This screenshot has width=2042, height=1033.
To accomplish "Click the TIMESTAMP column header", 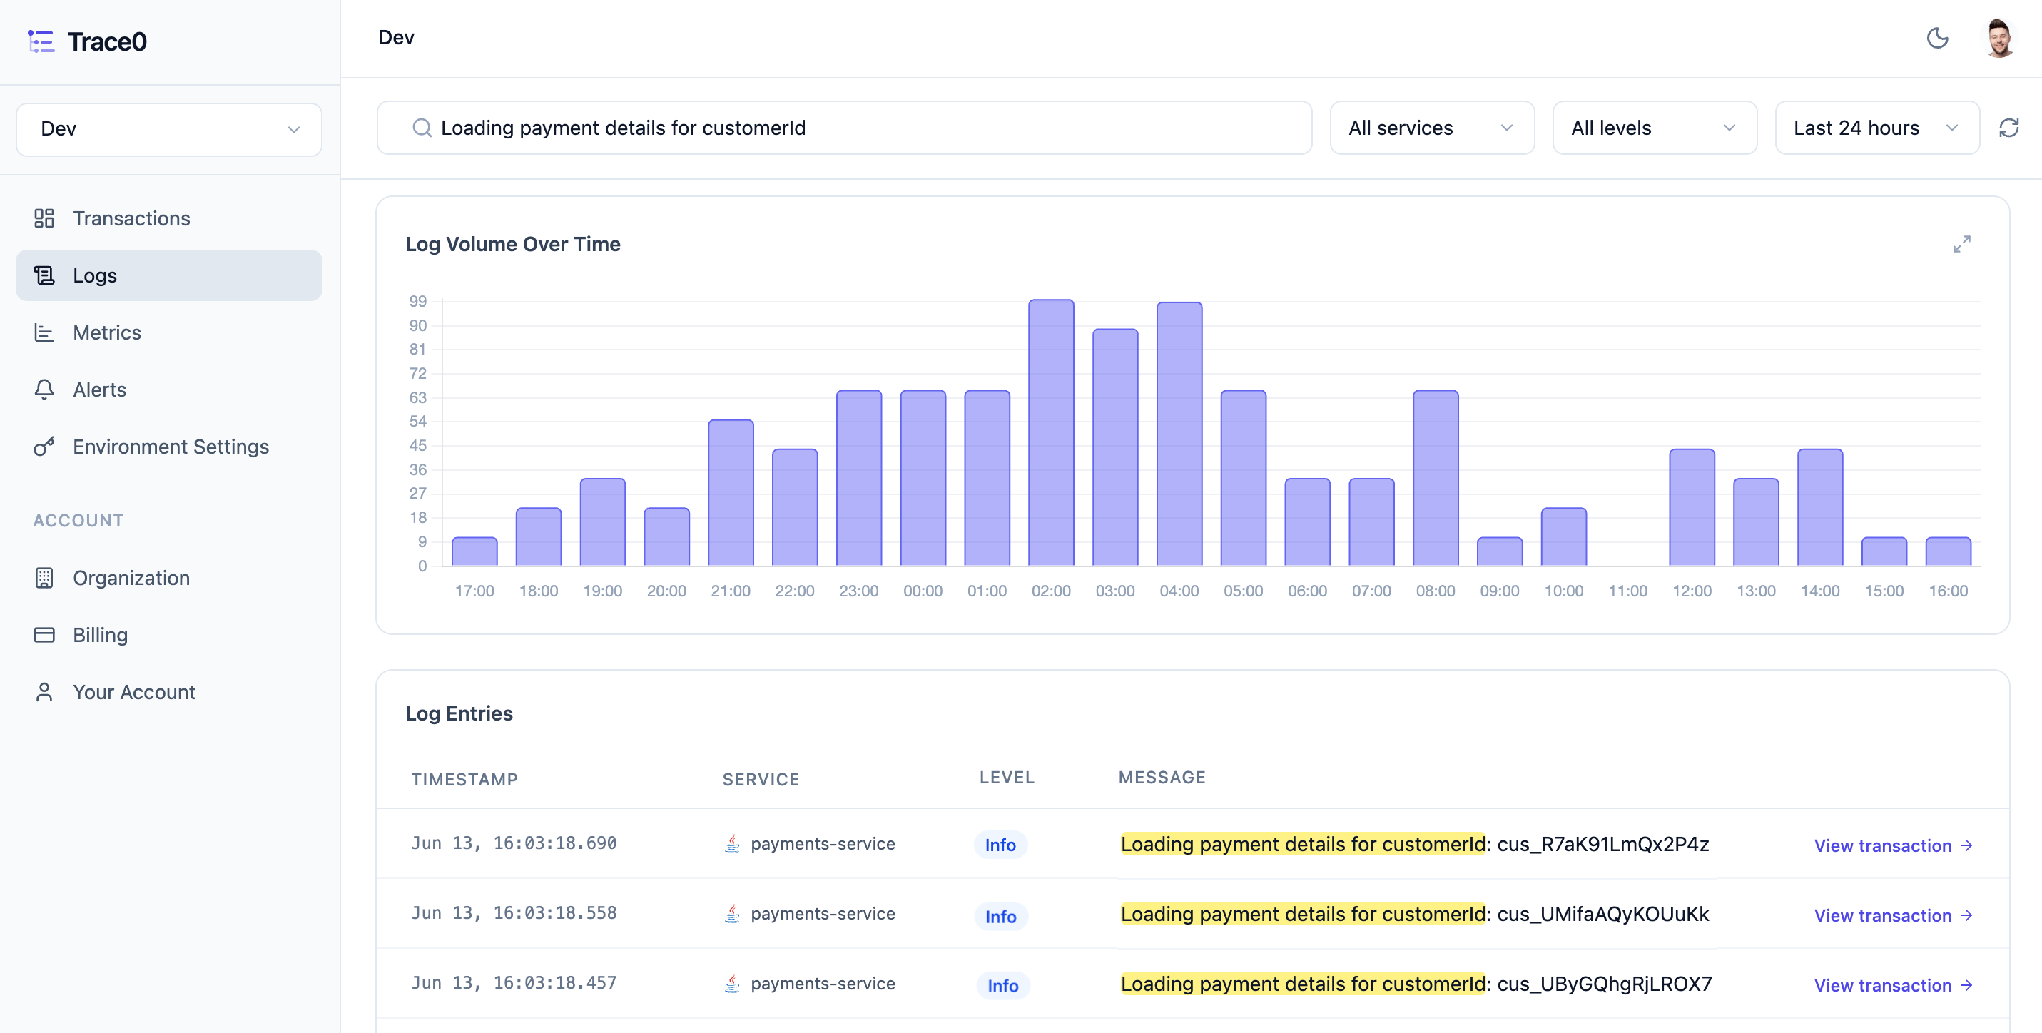I will pyautogui.click(x=464, y=779).
